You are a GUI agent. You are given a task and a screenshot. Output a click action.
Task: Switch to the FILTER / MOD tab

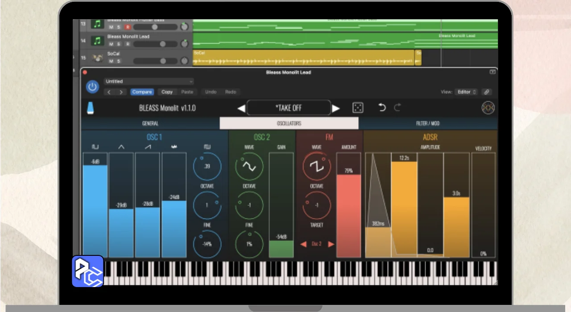[x=428, y=123]
